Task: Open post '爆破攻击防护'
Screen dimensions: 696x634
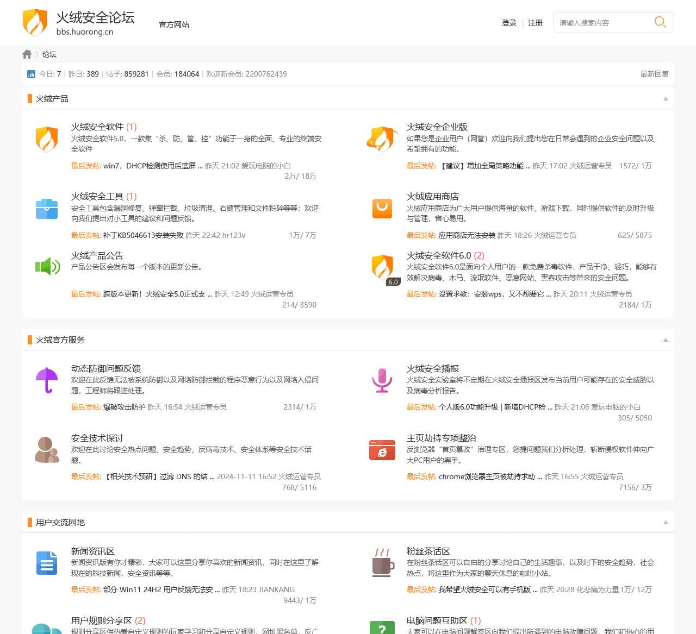Action: click(x=124, y=407)
